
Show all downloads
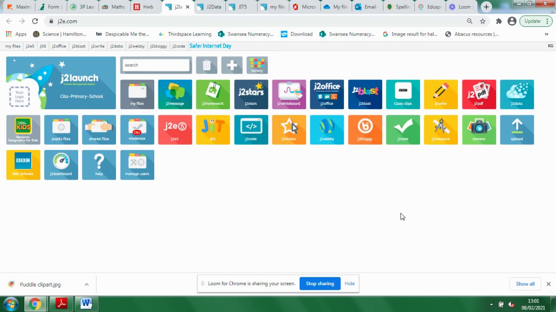tap(525, 284)
